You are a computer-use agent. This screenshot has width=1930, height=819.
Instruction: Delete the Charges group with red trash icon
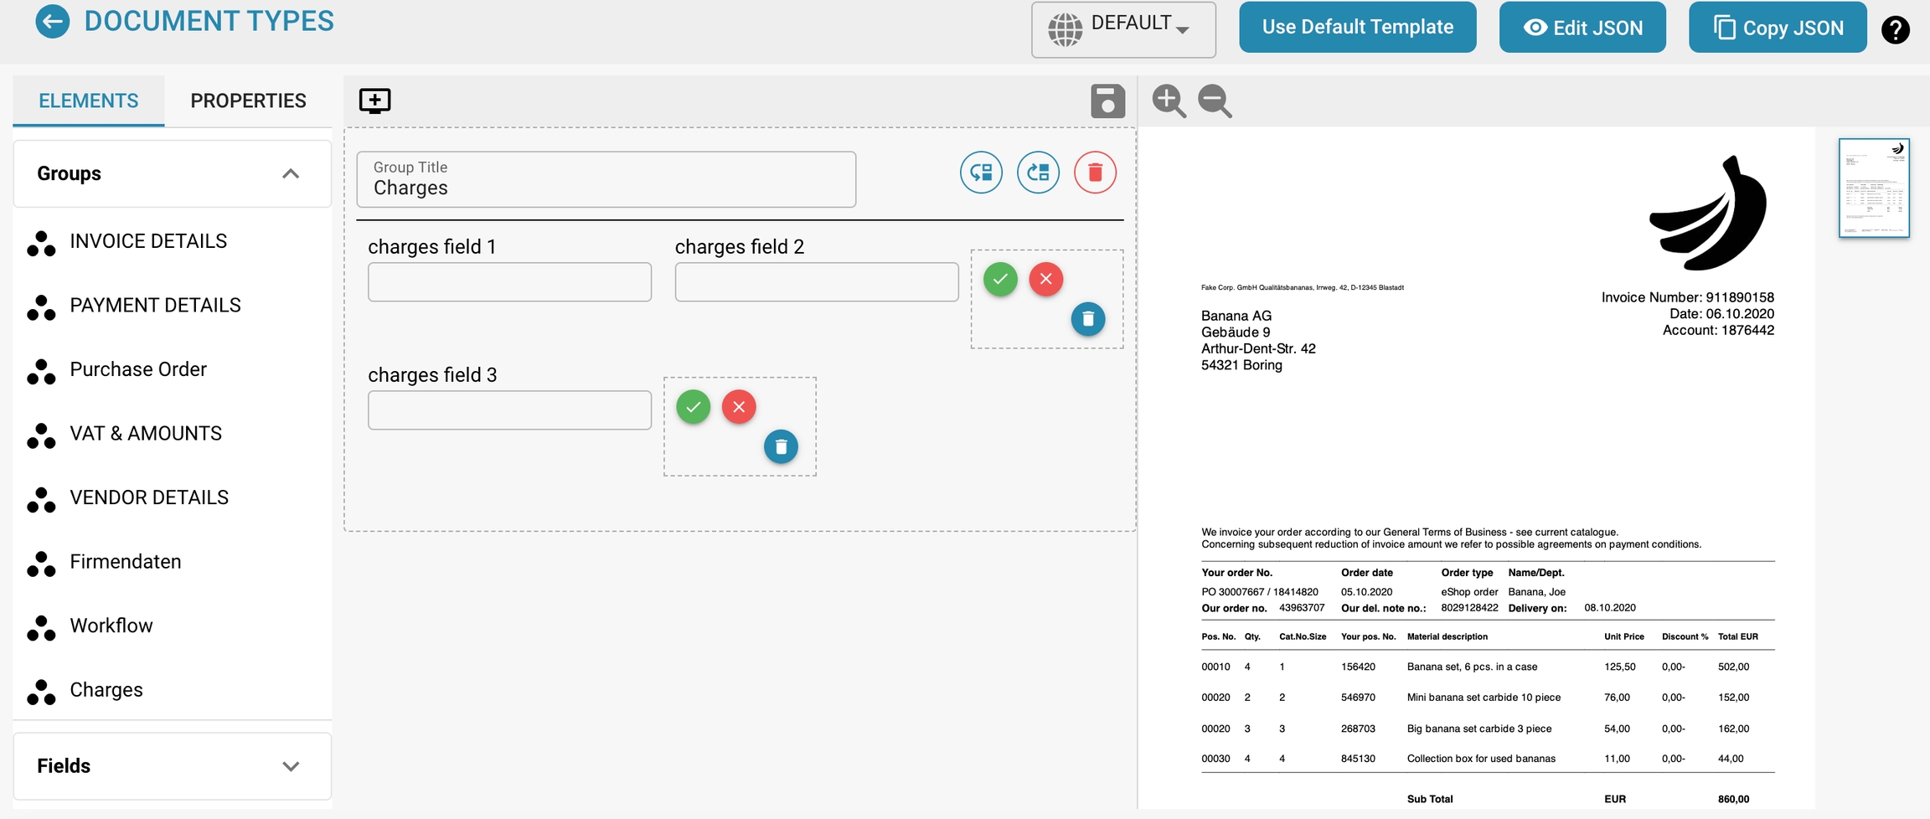tap(1095, 173)
